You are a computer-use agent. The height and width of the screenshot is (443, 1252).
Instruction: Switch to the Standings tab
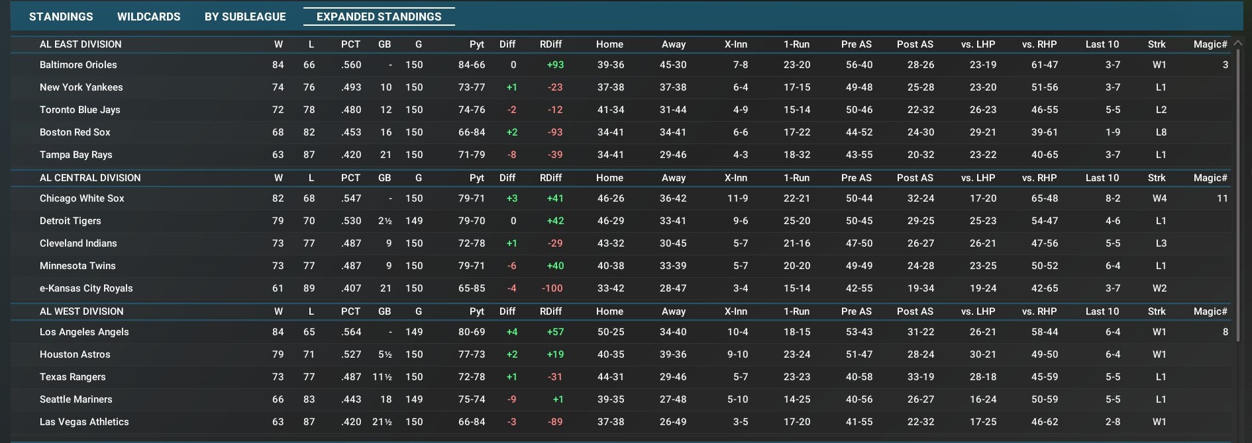(x=61, y=17)
